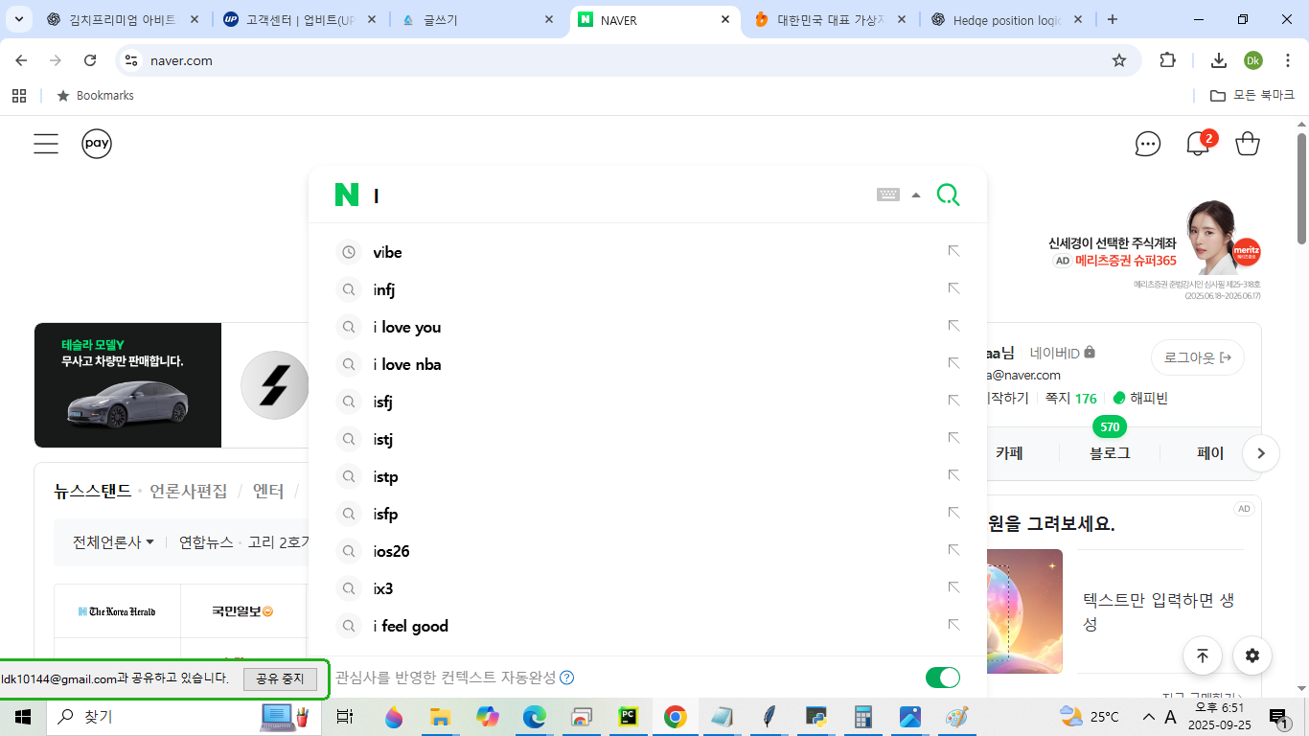The image size is (1309, 736).
Task: Click the green Naver N logo in the search box
Action: tap(346, 195)
